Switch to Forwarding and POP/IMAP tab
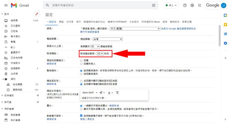Viewport: 230px width, 124px height. 117,22
